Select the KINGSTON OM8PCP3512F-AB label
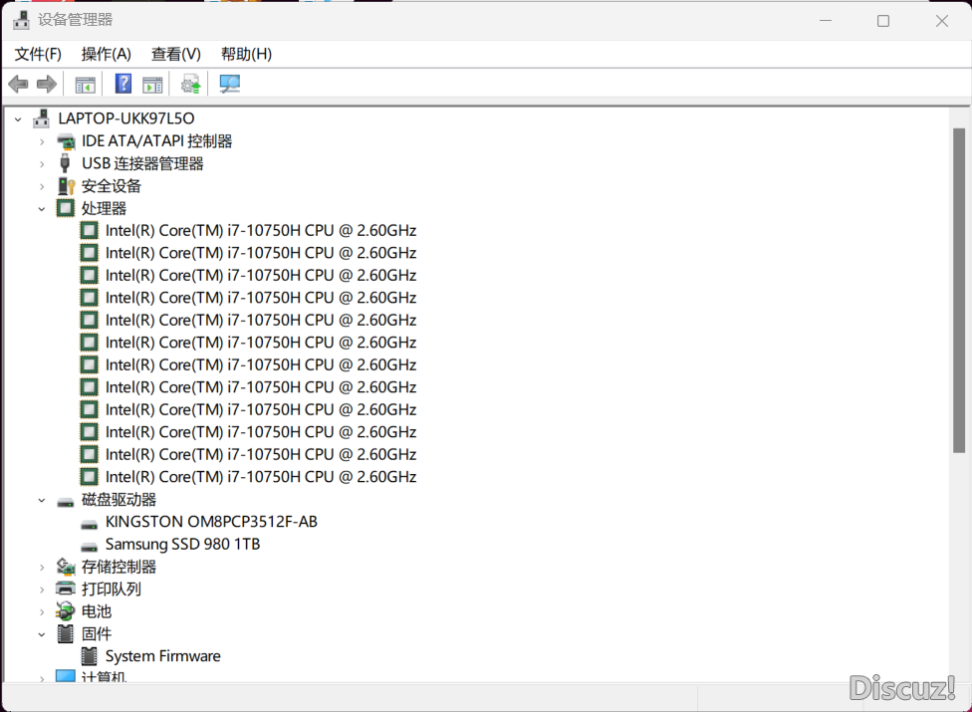The width and height of the screenshot is (972, 712). pyautogui.click(x=211, y=522)
